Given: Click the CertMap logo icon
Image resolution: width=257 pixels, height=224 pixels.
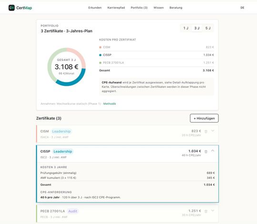Looking at the screenshot, I should [x=11, y=8].
